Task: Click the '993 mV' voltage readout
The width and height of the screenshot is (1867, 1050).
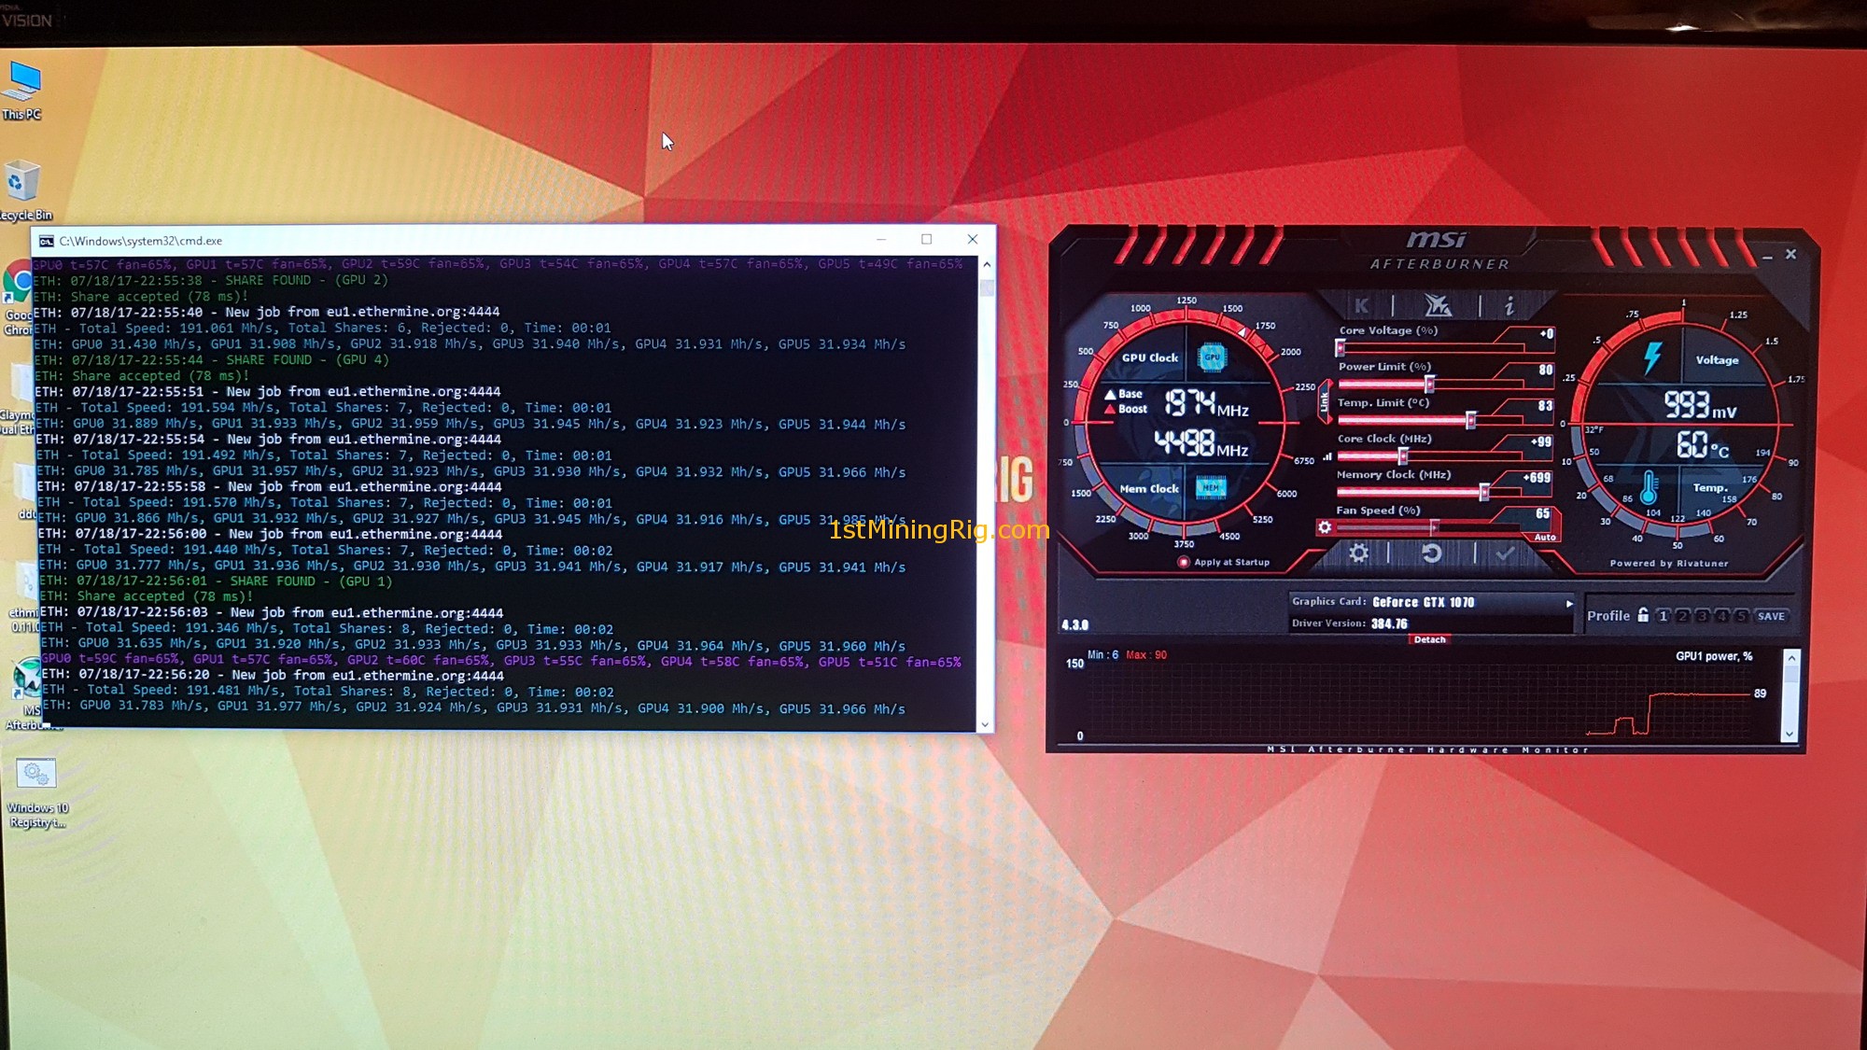Action: [1700, 405]
